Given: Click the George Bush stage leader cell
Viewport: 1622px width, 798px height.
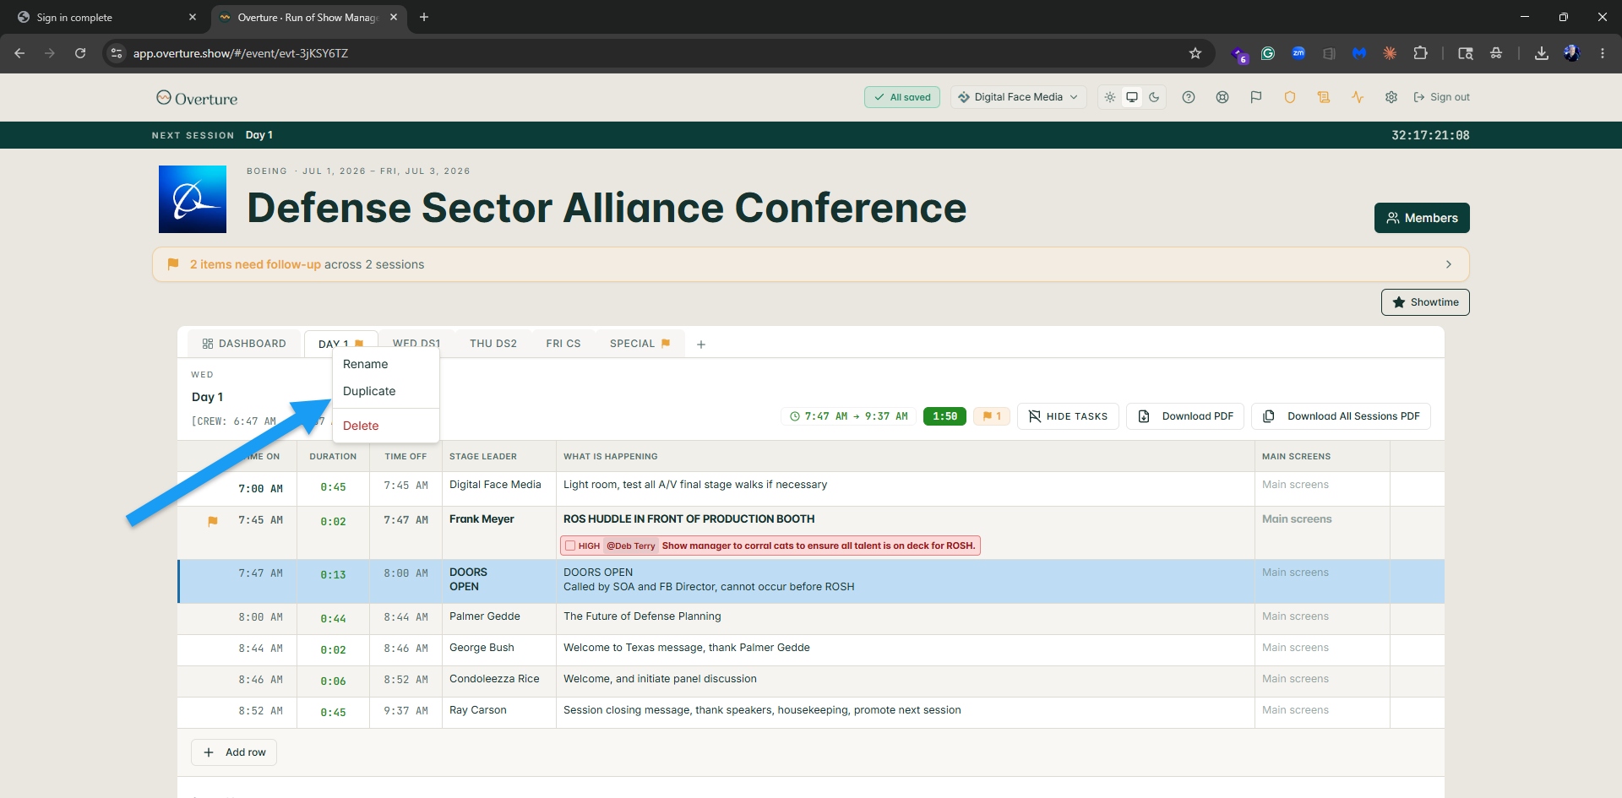Looking at the screenshot, I should [498, 650].
